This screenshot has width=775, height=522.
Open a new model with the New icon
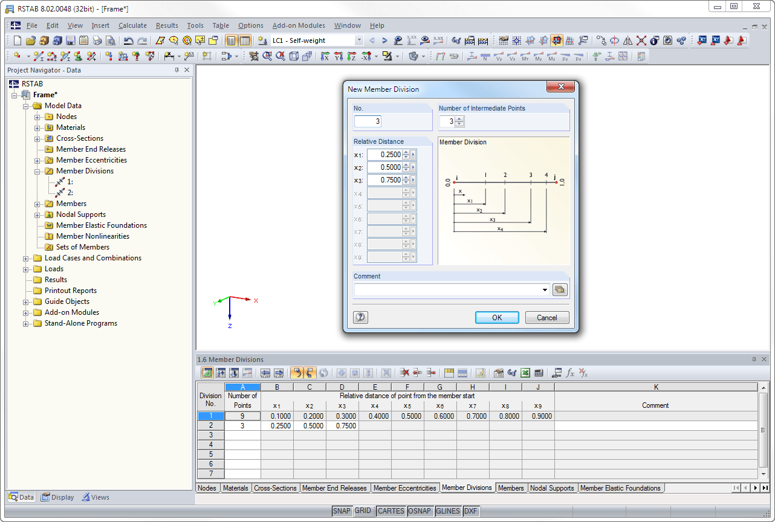(x=16, y=40)
